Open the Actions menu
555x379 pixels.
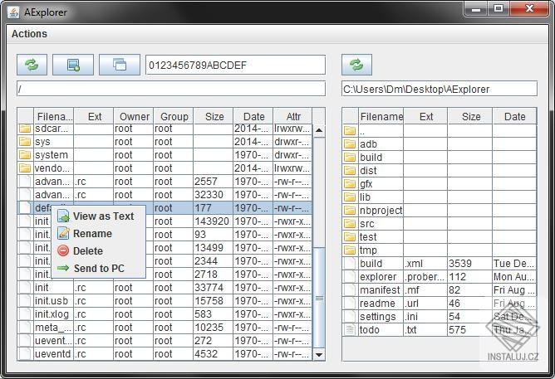[x=29, y=34]
